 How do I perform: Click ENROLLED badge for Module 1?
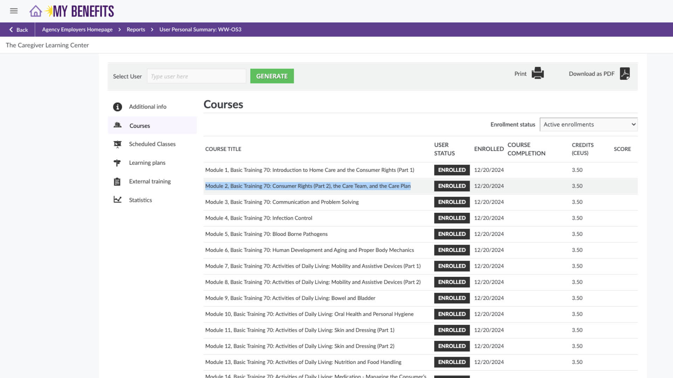click(451, 170)
